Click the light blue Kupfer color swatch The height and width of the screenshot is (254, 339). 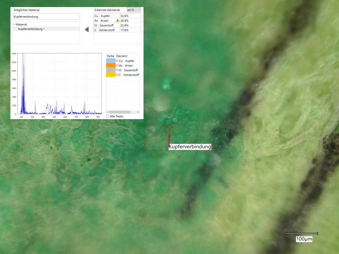coord(111,61)
